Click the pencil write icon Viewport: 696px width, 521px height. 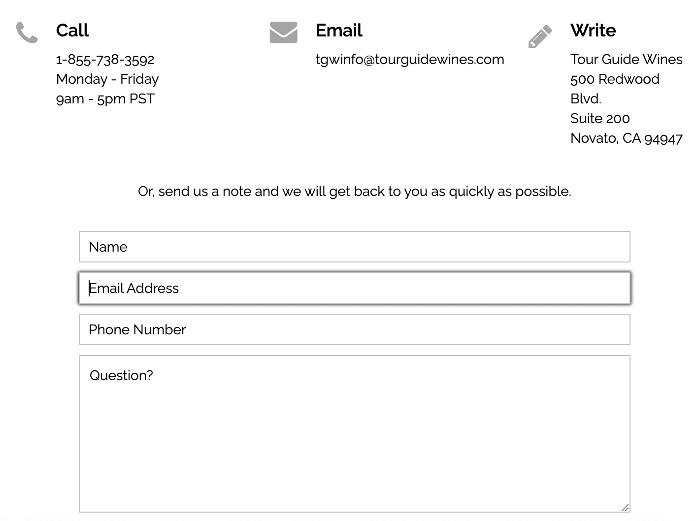pyautogui.click(x=540, y=36)
